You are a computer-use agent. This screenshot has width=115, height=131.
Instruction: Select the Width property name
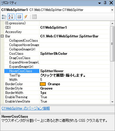pos(13,80)
